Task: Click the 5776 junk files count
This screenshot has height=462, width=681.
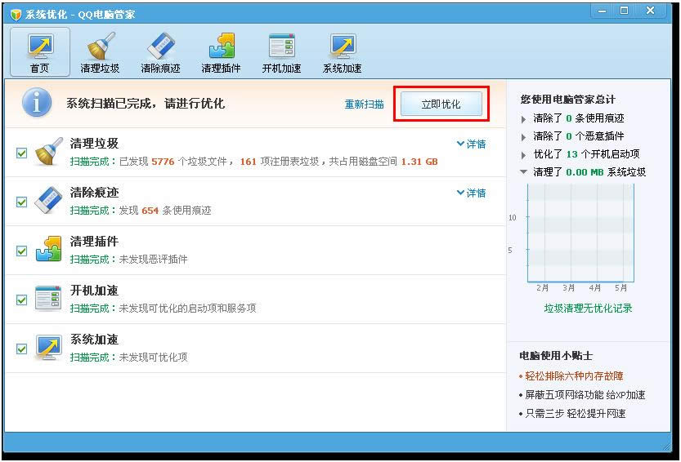Action: 163,162
